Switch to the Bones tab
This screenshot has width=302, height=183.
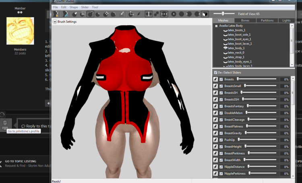point(245,21)
